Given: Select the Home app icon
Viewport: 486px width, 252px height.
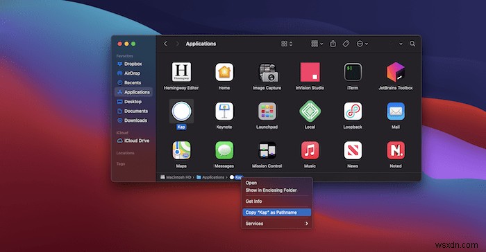Looking at the screenshot, I should click(x=224, y=72).
